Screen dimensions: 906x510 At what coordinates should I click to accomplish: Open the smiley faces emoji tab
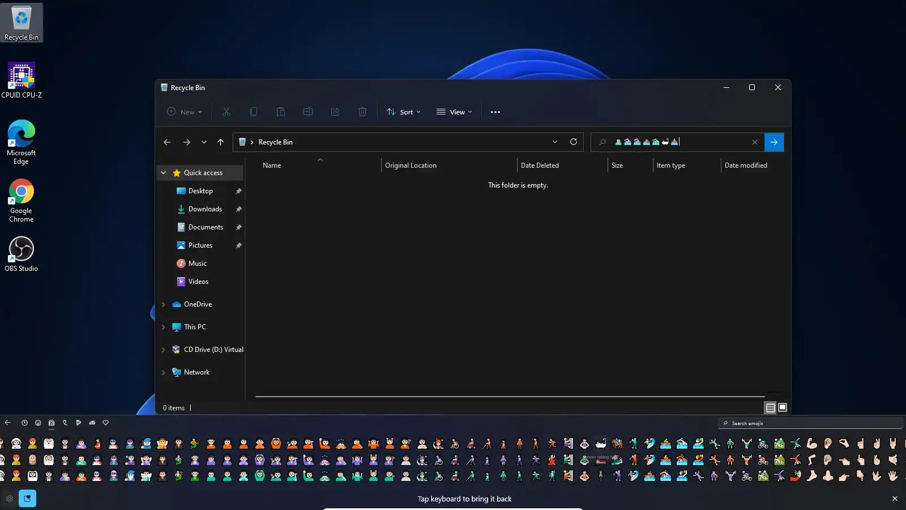coord(38,423)
